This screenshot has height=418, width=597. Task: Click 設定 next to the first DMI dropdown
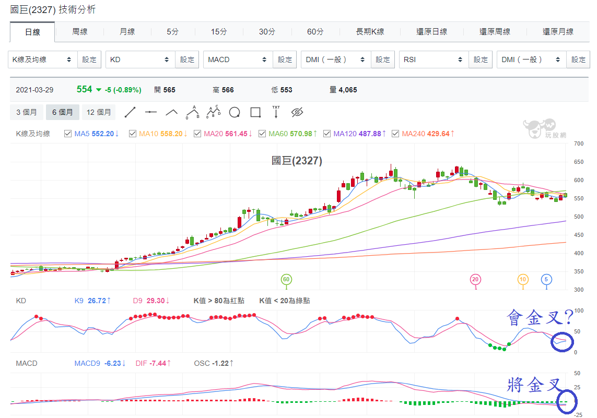[x=383, y=59]
